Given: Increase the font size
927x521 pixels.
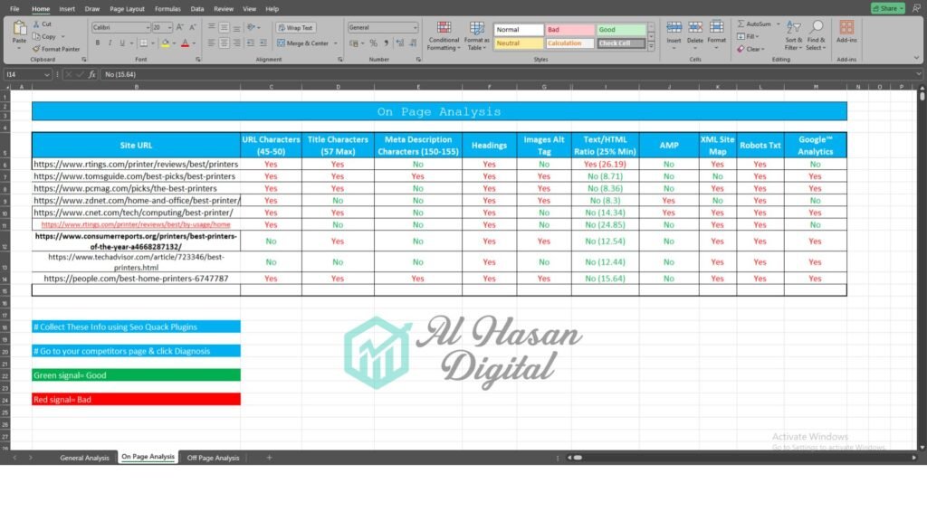Looking at the screenshot, I should click(x=180, y=28).
